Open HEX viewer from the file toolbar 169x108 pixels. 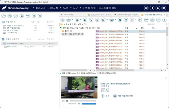pyautogui.click(x=146, y=20)
